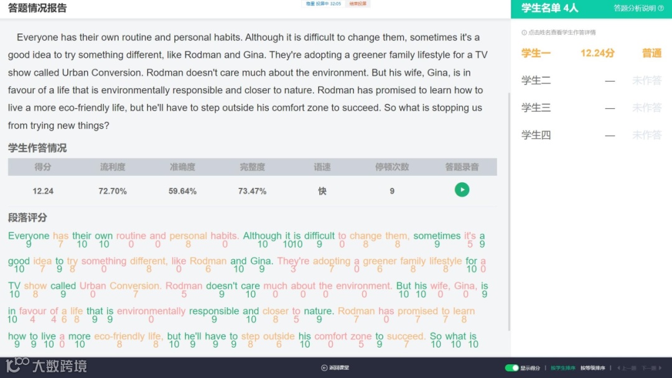The image size is (672, 378).
Task: Click the info icon beside 点击姓名查看学生作答详情
Action: click(524, 32)
